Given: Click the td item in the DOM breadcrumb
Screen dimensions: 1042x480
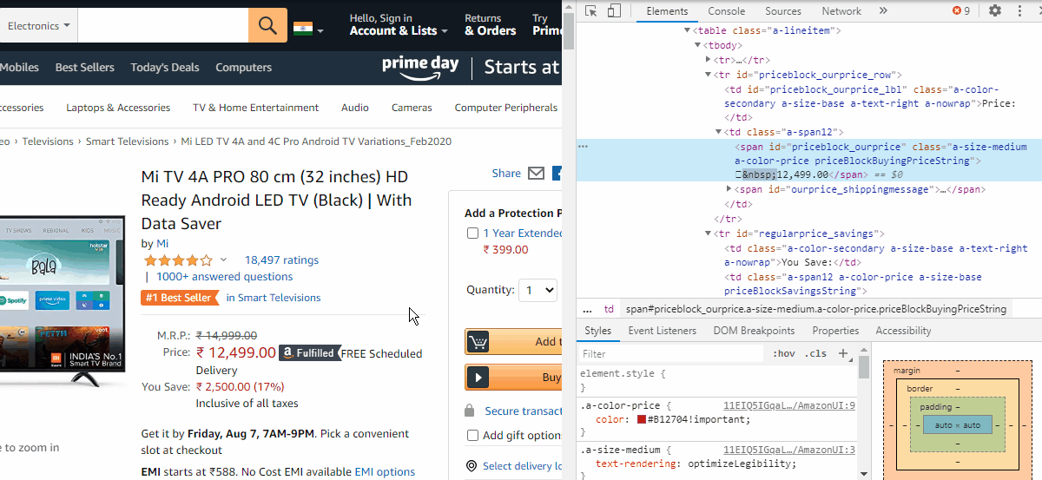Looking at the screenshot, I should pos(609,309).
